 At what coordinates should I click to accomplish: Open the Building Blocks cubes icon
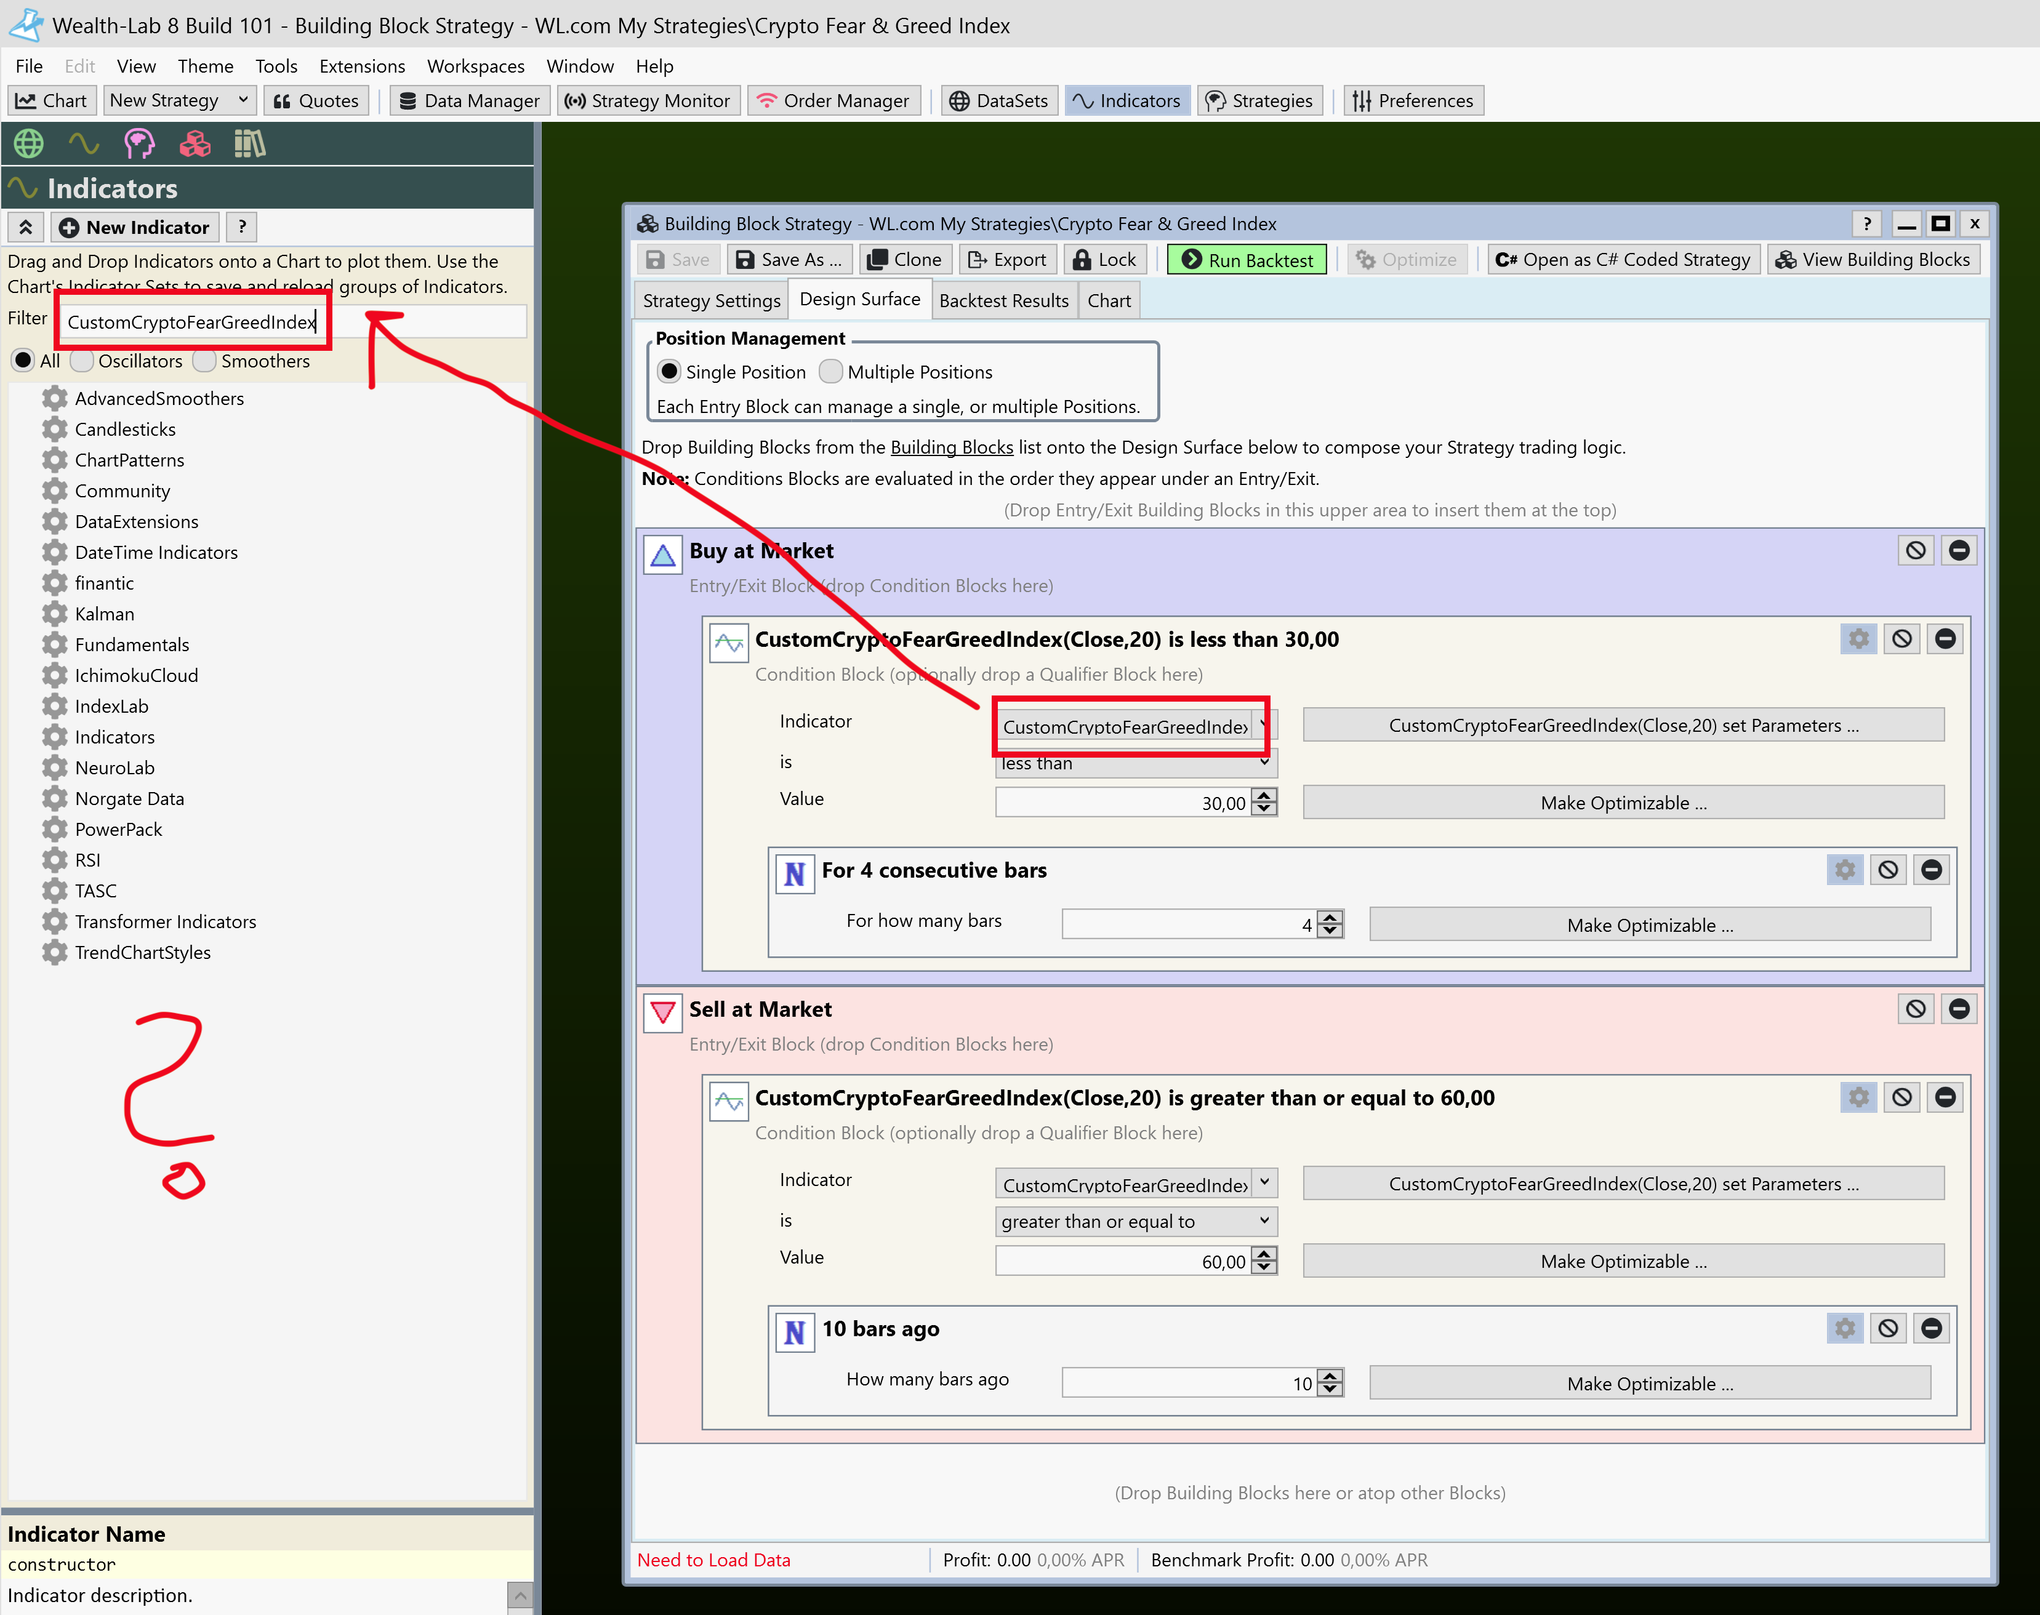pos(195,144)
